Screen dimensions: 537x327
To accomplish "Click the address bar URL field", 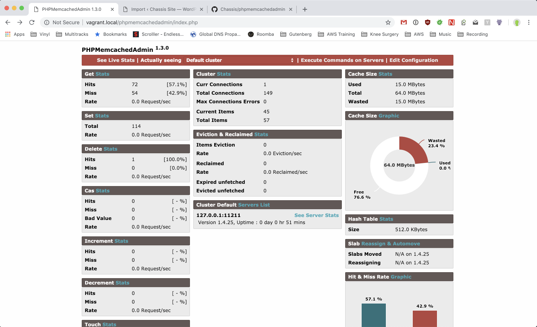I will [224, 22].
